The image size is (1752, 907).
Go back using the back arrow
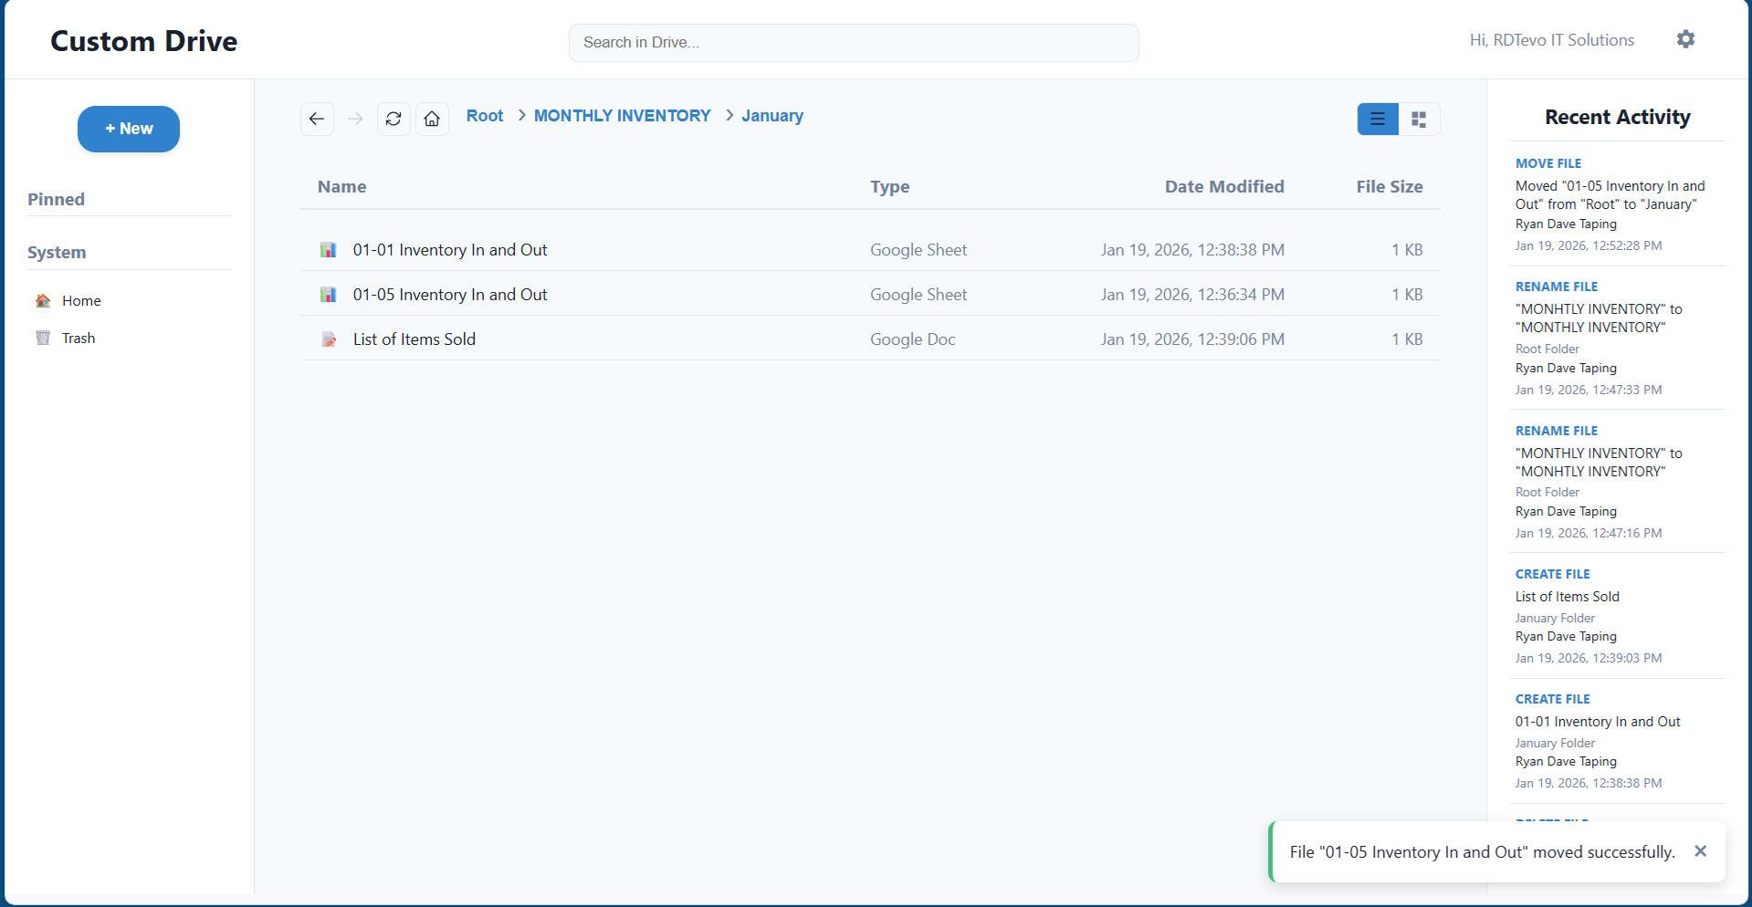click(317, 119)
